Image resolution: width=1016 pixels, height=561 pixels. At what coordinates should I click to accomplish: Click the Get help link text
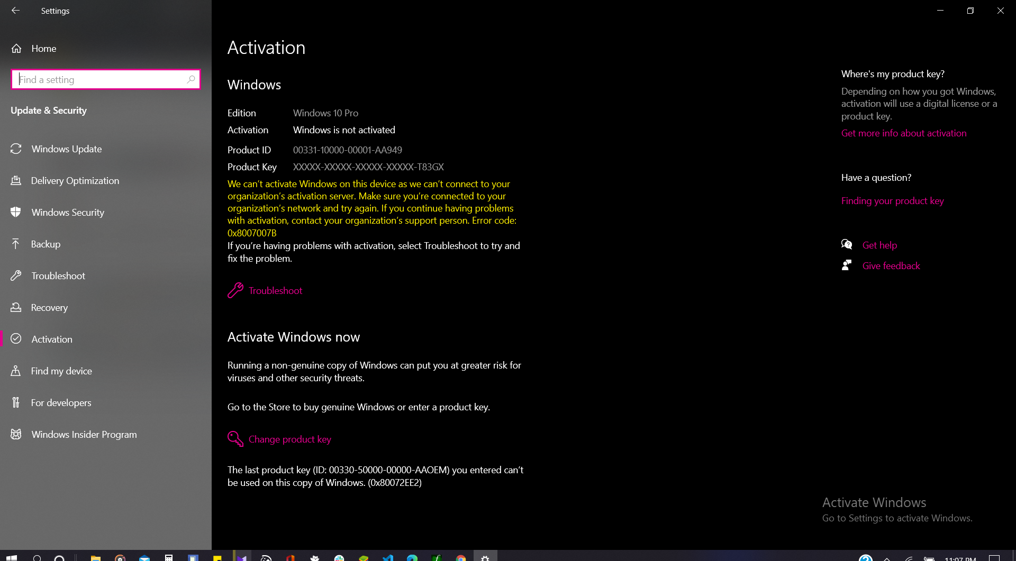(x=879, y=245)
